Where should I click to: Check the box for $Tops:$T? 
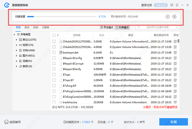(54, 80)
